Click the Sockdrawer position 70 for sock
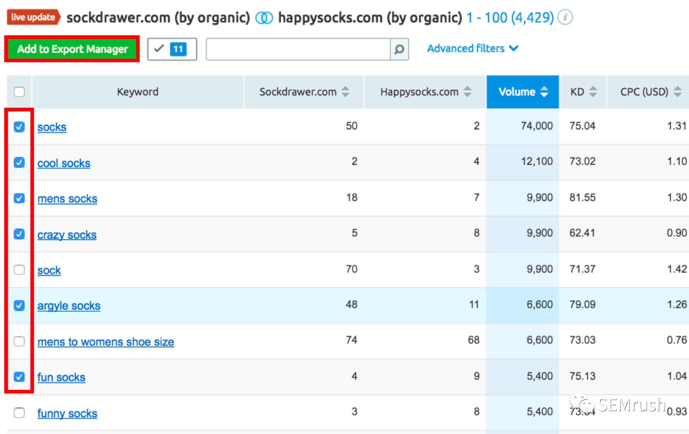This screenshot has height=434, width=689. click(352, 269)
